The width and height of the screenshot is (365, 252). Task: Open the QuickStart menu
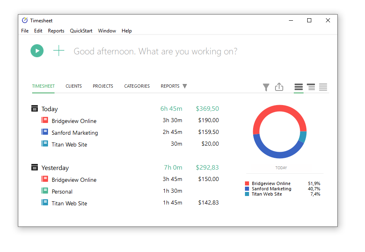click(81, 30)
